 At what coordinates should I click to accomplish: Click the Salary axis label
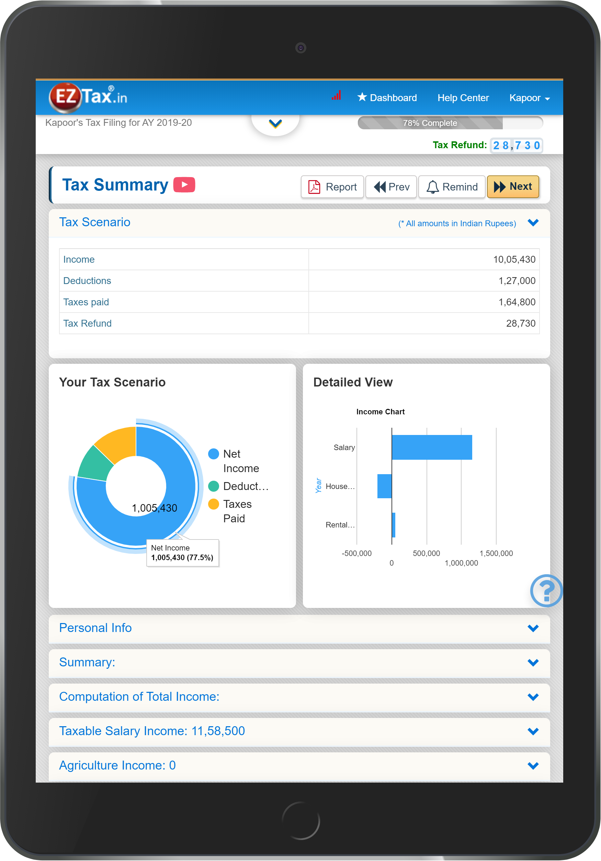344,447
